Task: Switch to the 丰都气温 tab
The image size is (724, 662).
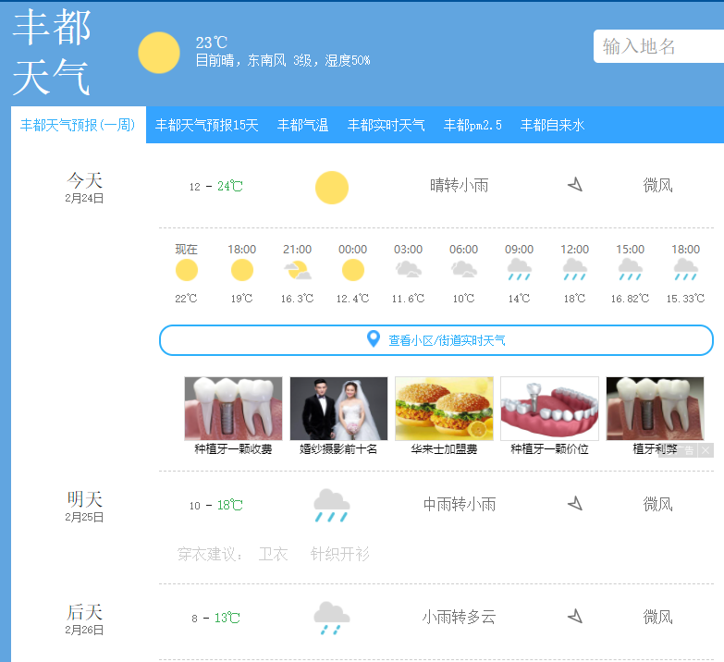Action: coord(302,125)
